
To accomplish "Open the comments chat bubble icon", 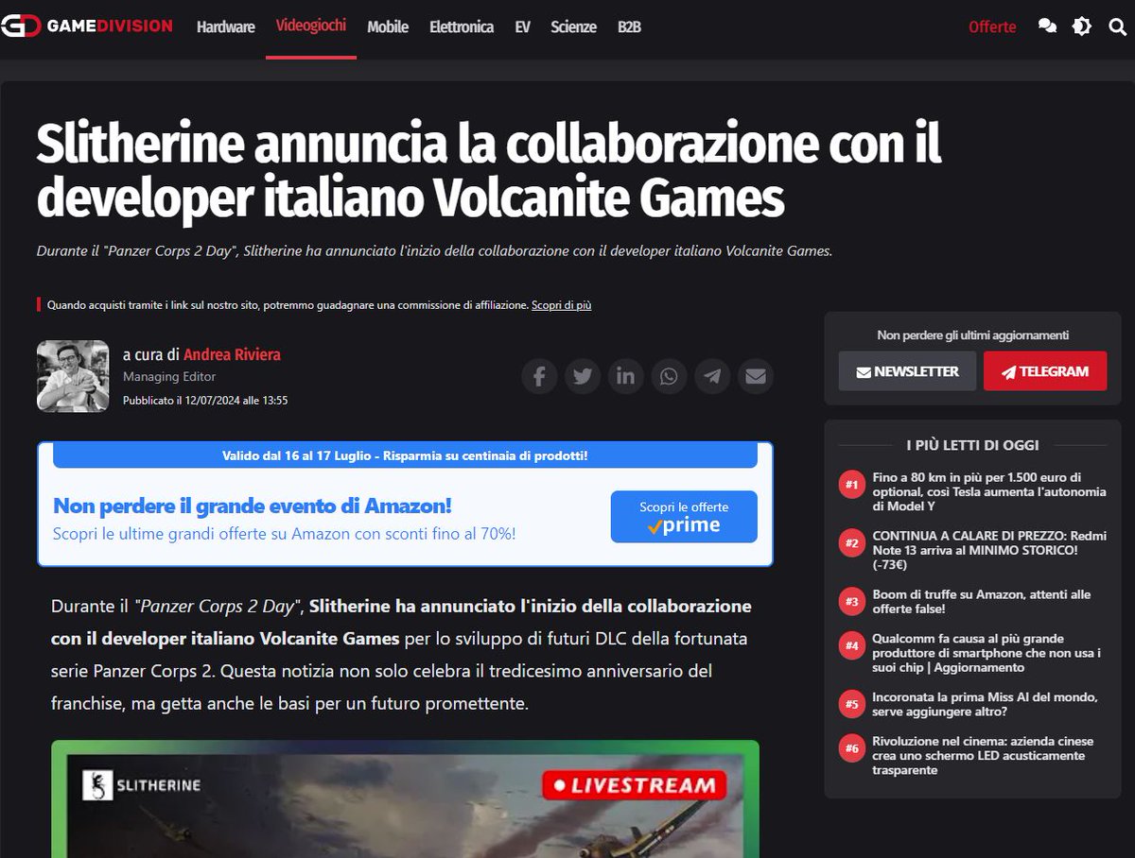I will [x=1047, y=26].
